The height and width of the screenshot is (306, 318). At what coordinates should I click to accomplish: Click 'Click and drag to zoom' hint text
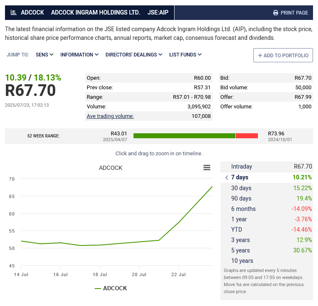pyautogui.click(x=159, y=153)
